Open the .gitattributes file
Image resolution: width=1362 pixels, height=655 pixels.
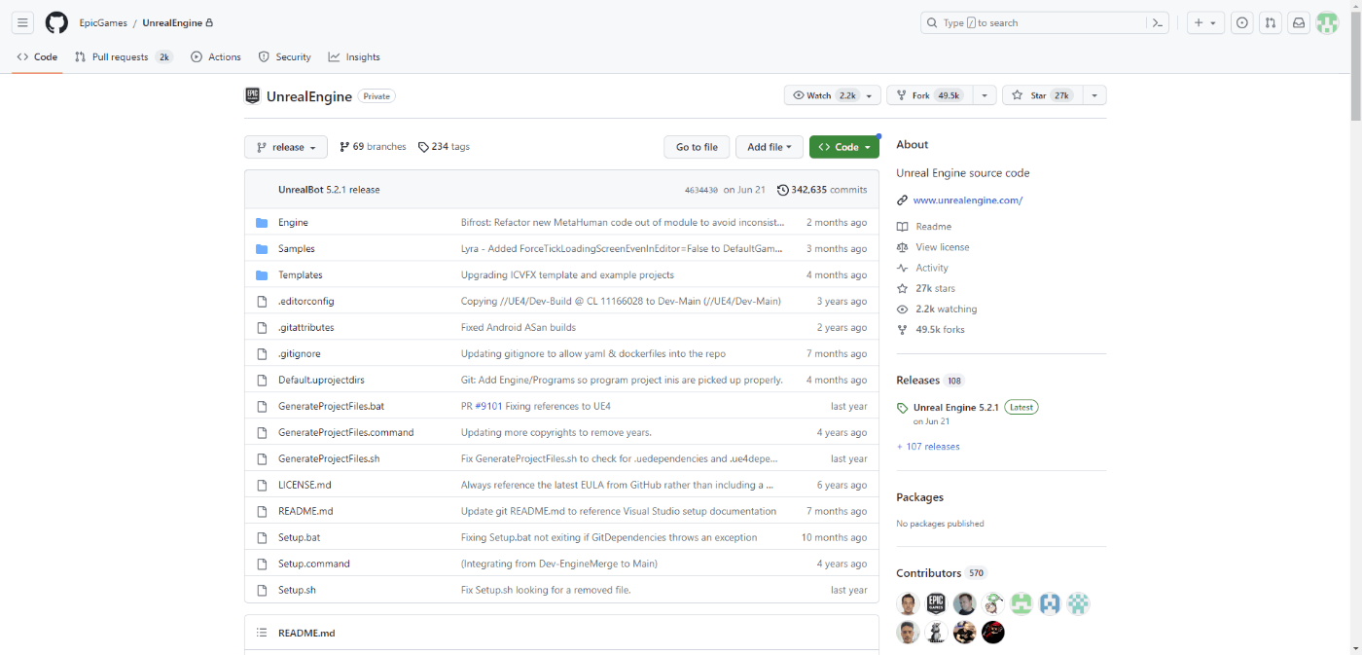(305, 327)
